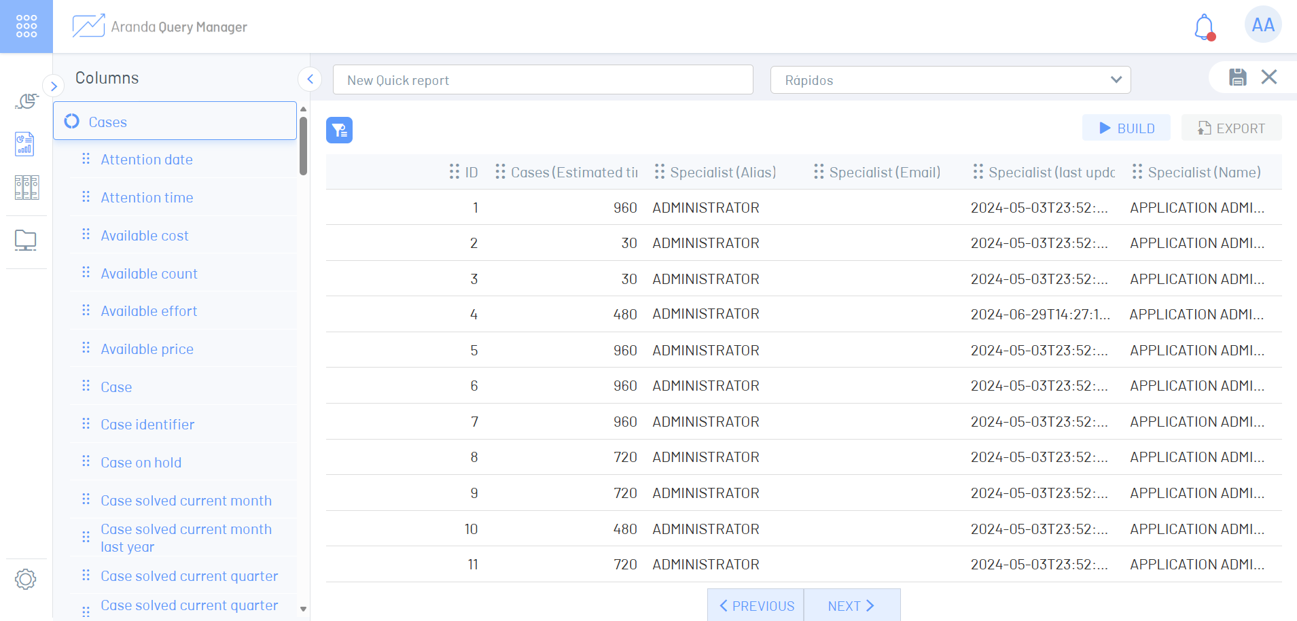Expand the left navigation sidebar arrow

coord(54,86)
